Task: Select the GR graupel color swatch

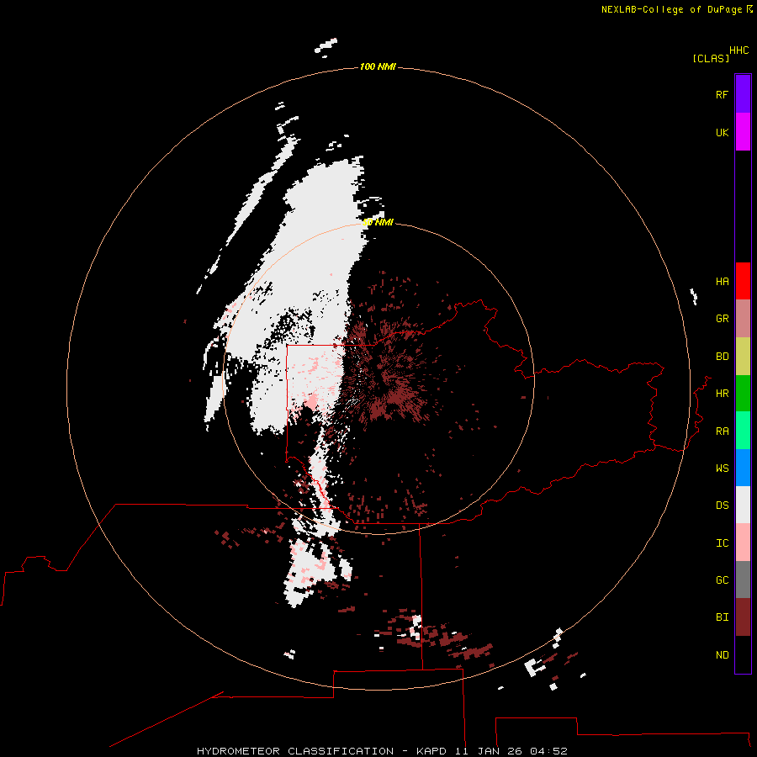Action: coord(743,319)
